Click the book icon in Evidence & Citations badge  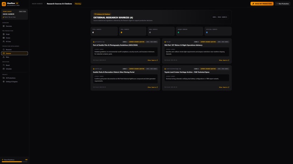95,14
